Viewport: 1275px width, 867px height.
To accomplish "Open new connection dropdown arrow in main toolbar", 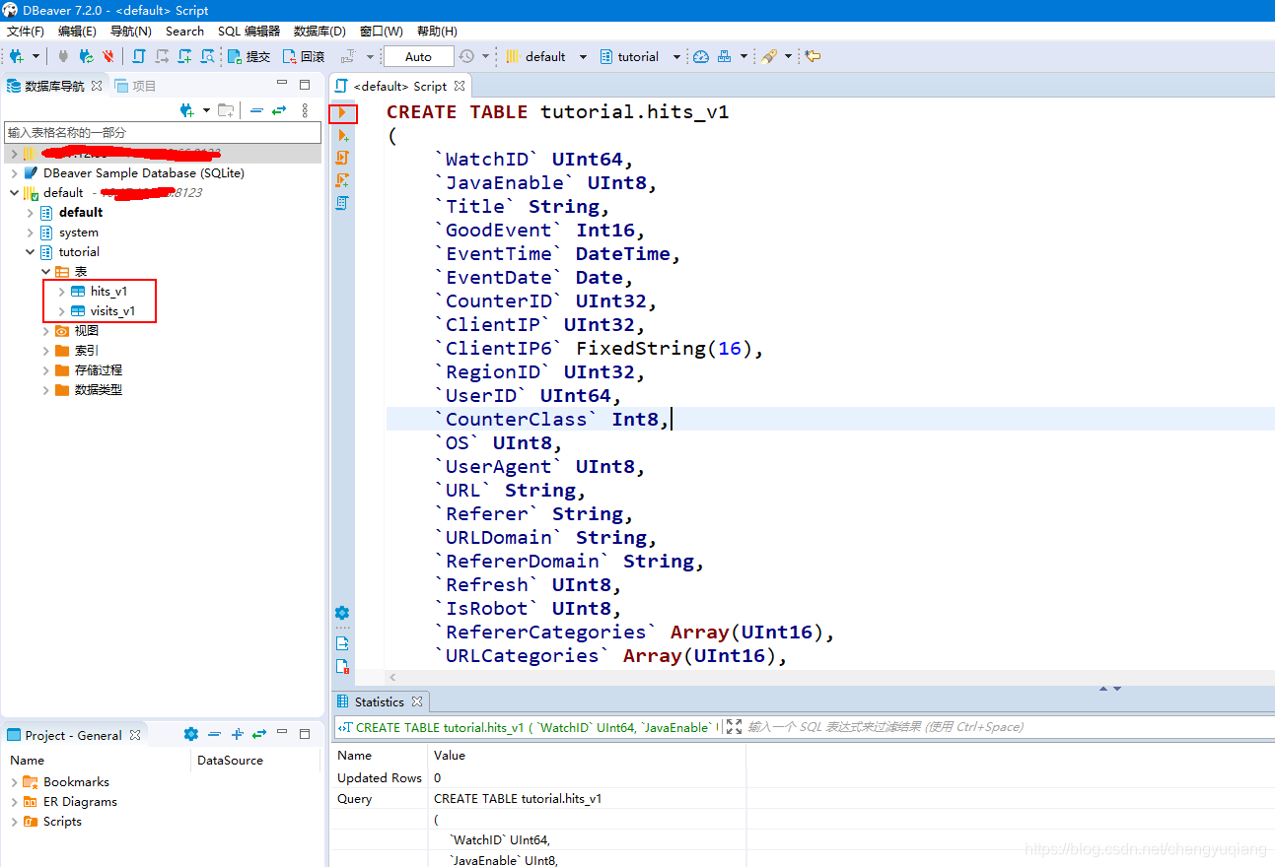I will [35, 56].
